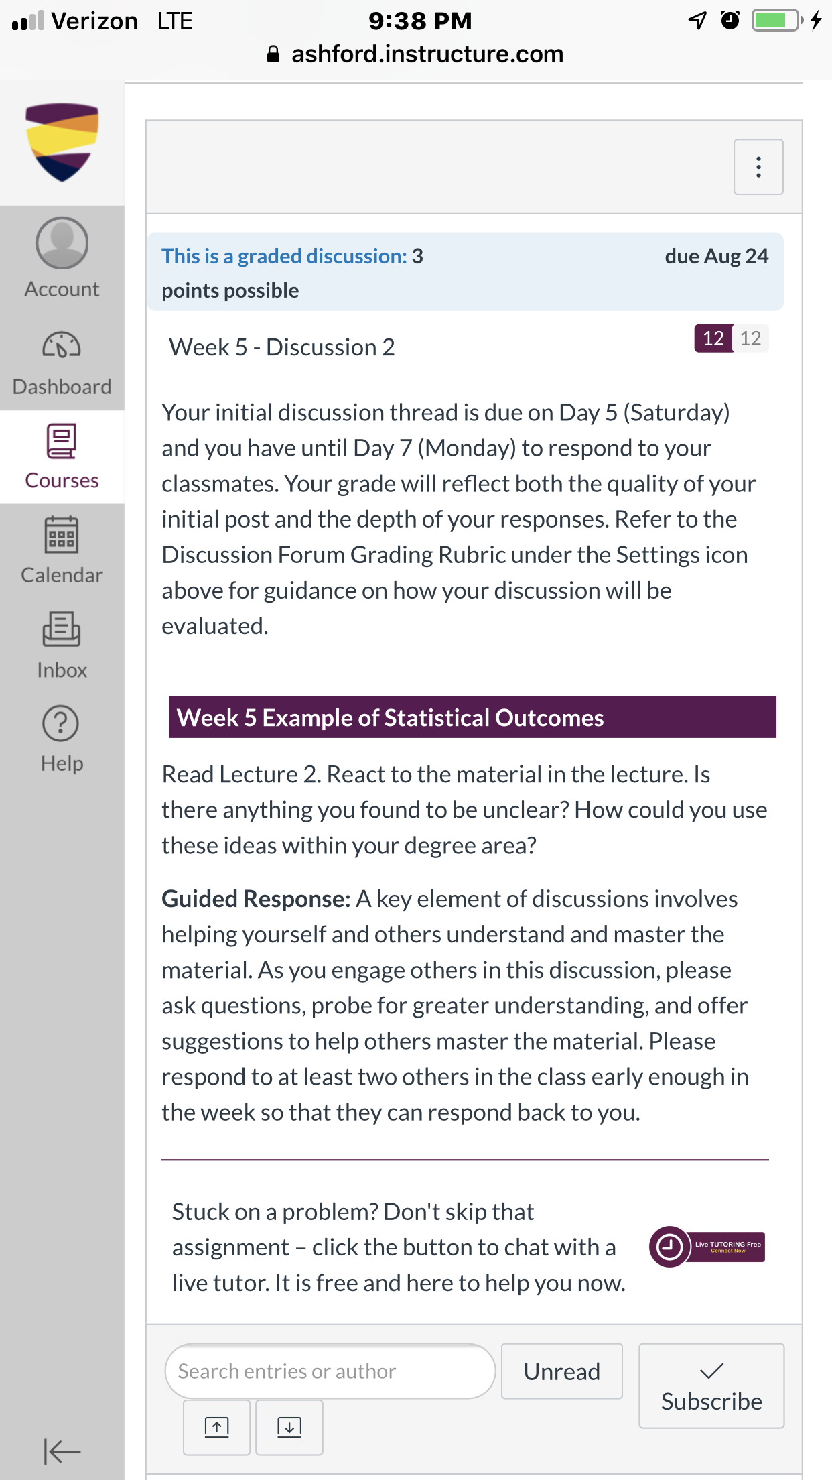Open the Calendar
Viewport: 832px width, 1480px height.
[x=62, y=550]
